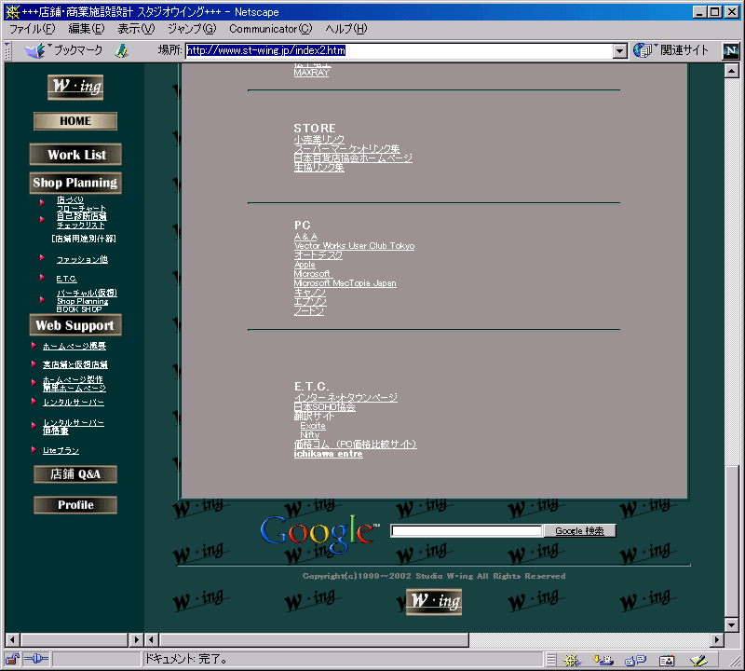The image size is (745, 671).
Task: Open the Liteプラン sidebar link
Action: [61, 450]
